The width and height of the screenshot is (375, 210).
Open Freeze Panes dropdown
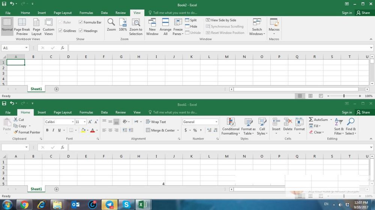178,27
